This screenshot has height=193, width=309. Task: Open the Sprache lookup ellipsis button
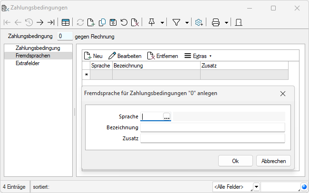166,116
